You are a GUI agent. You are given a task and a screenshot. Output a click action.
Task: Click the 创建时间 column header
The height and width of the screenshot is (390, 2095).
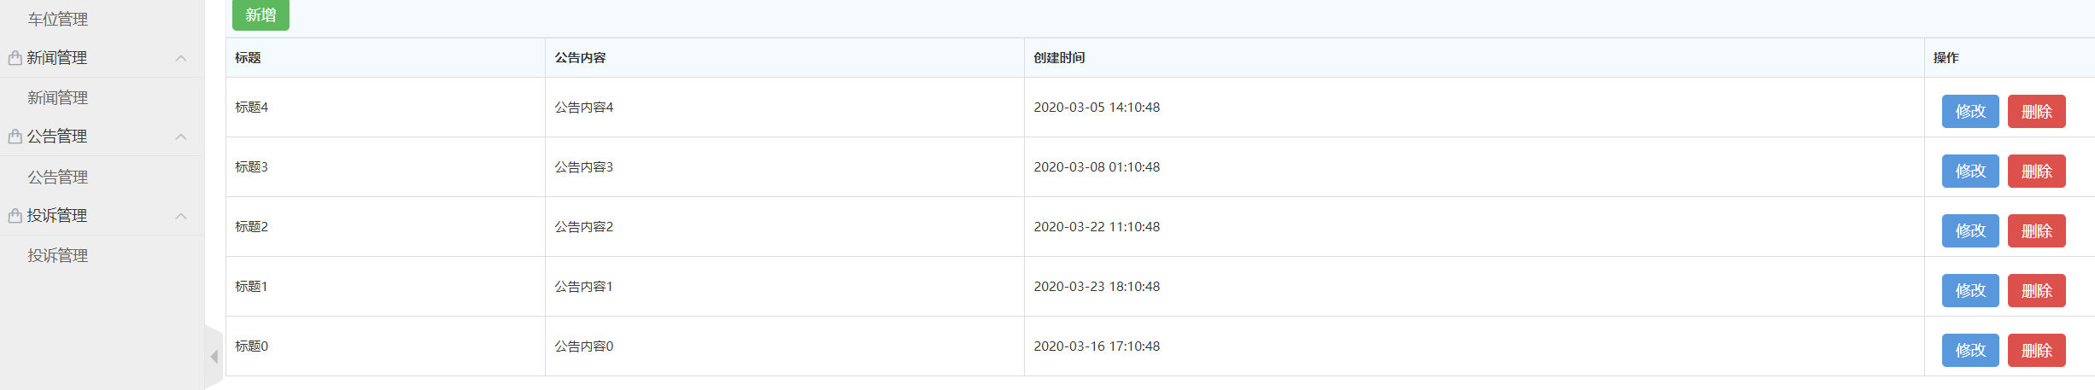coord(1059,57)
